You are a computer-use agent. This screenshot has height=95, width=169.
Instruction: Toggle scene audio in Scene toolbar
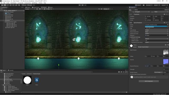(x=42, y=9)
